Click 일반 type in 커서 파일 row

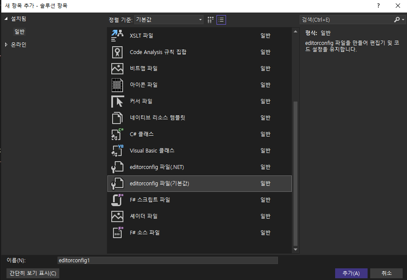tap(265, 101)
